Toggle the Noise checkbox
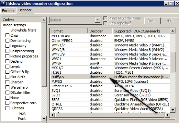This screenshot has width=179, height=123. (x=7, y=98)
